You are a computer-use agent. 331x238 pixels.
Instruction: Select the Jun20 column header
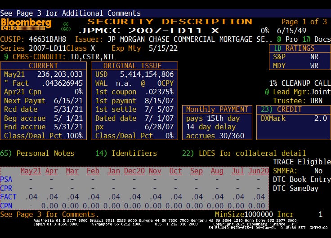(x=259, y=171)
